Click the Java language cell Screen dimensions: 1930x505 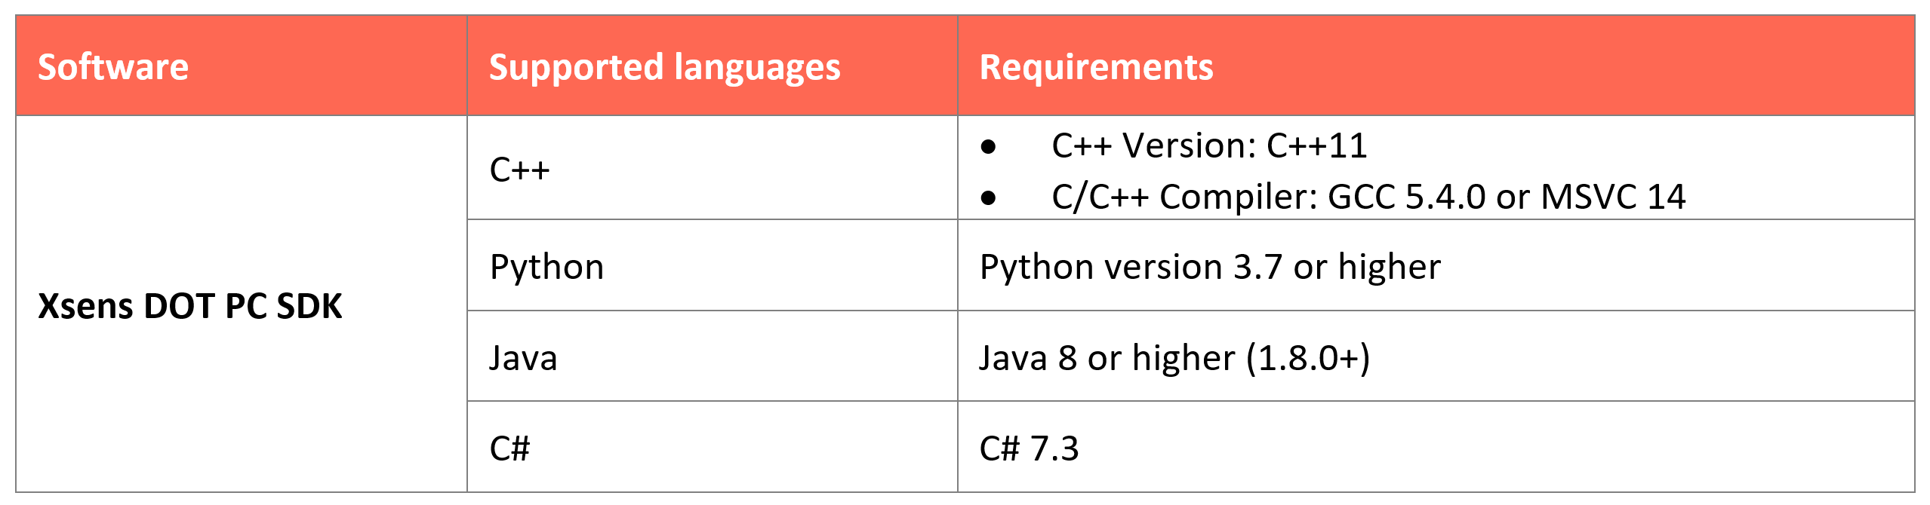click(x=523, y=357)
